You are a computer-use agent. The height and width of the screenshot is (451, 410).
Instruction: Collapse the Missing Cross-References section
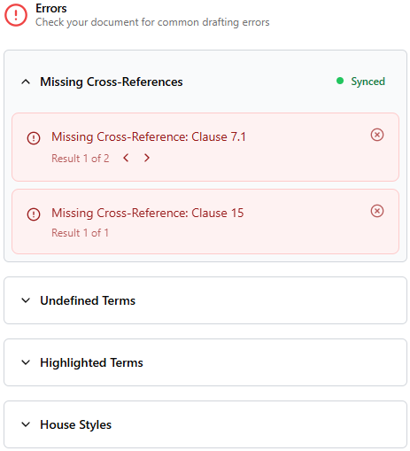click(x=26, y=82)
